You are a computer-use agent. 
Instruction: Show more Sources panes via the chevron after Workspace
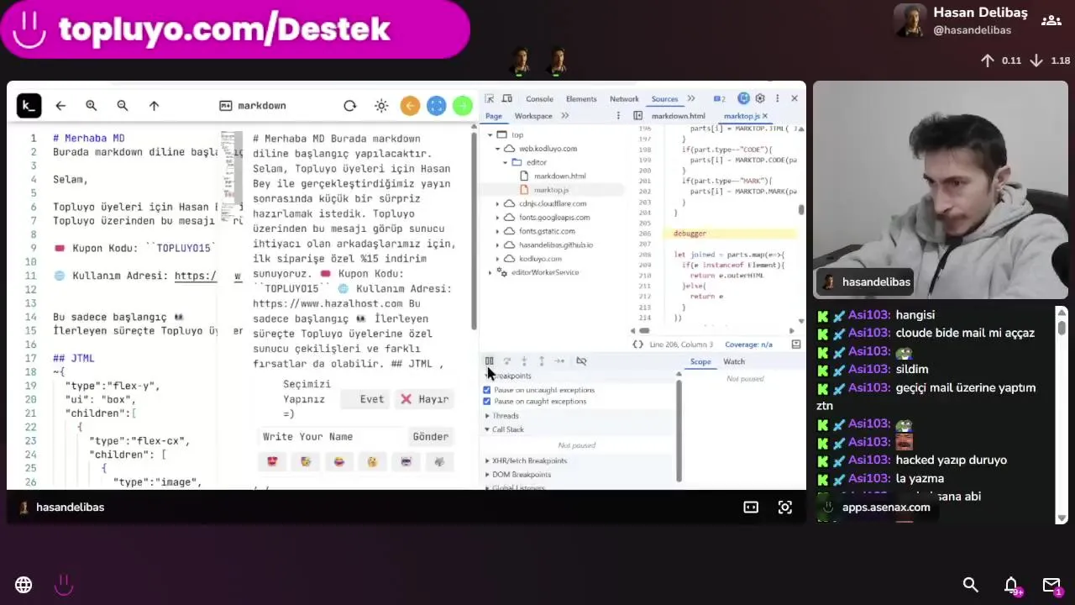[x=565, y=116]
